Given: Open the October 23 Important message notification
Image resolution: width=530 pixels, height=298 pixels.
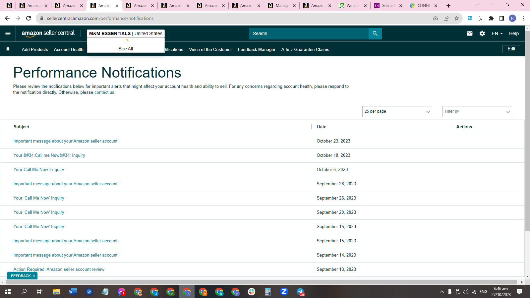Looking at the screenshot, I should point(65,141).
